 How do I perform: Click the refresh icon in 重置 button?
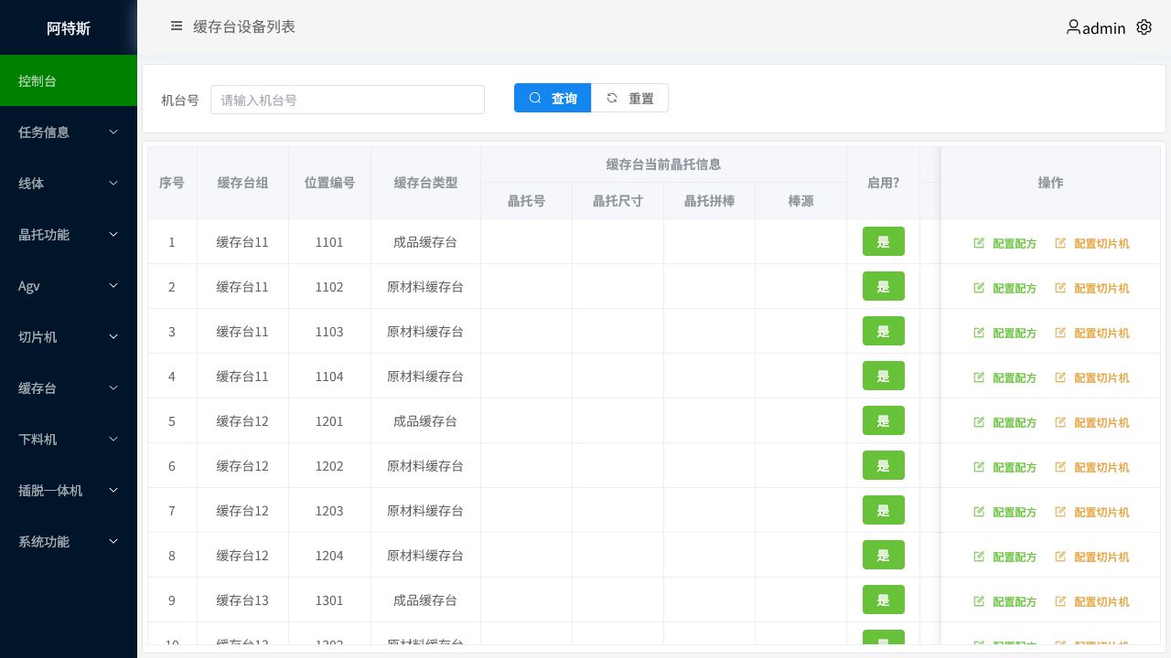tap(612, 98)
